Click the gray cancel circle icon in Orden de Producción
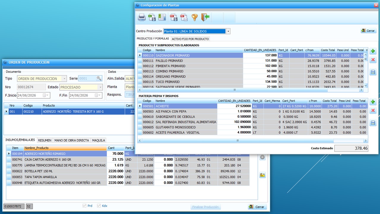The width and height of the screenshot is (380, 214). (x=262, y=157)
